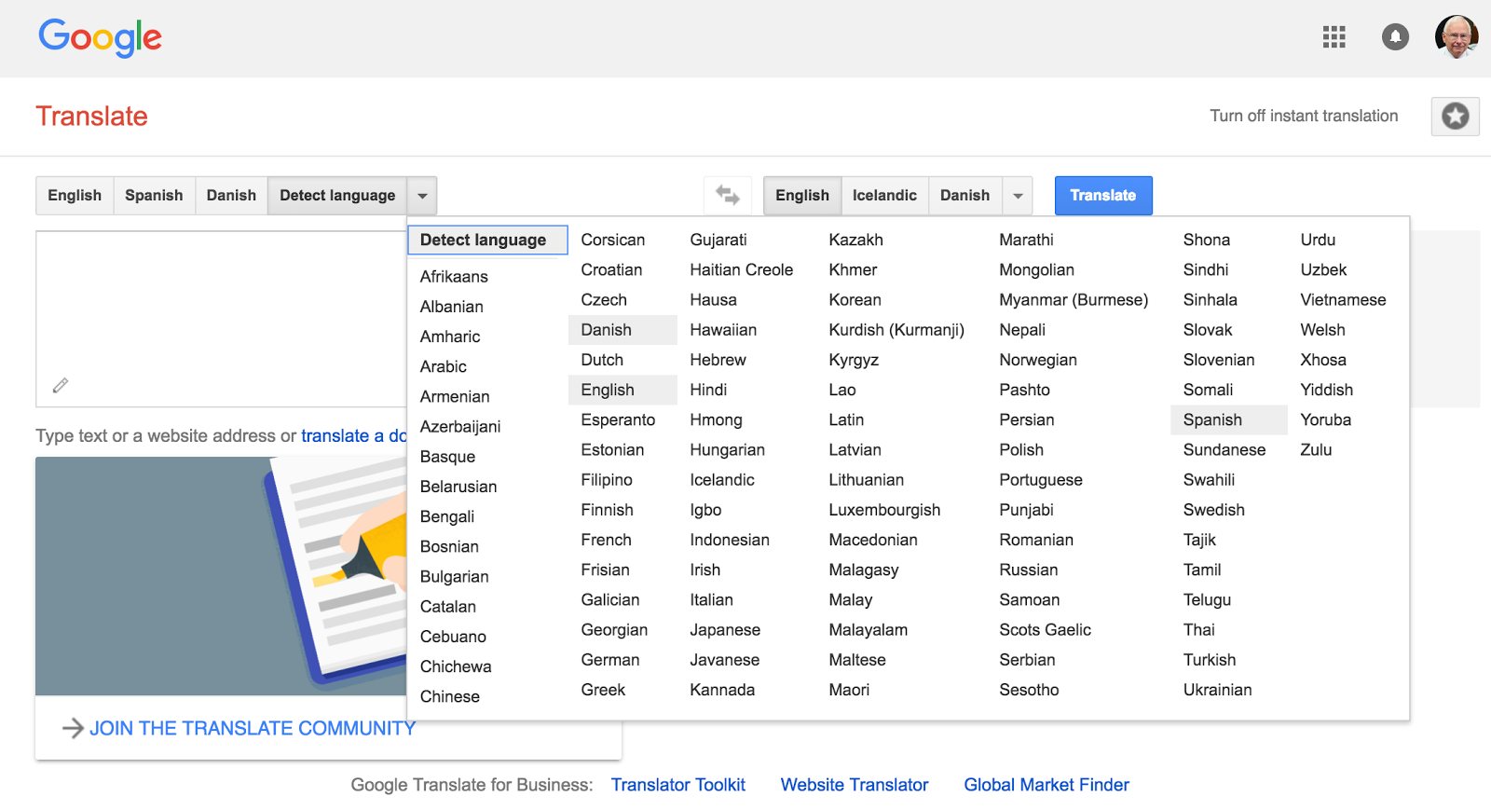This screenshot has height=810, width=1491.
Task: Select Japanese from the list
Action: point(725,630)
